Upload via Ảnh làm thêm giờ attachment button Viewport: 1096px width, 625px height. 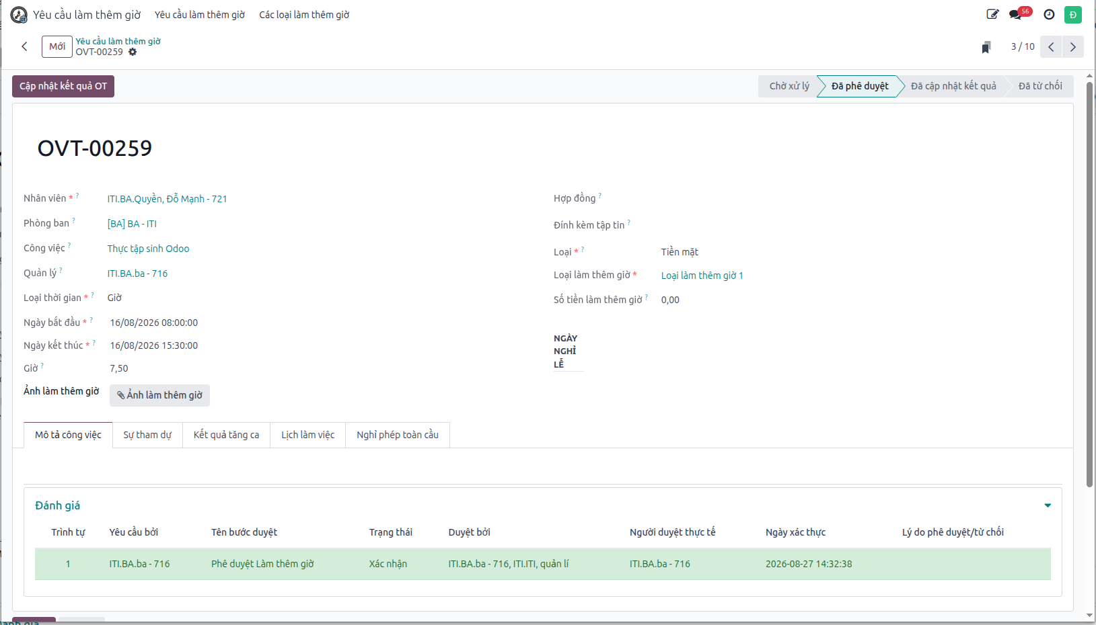pos(159,395)
